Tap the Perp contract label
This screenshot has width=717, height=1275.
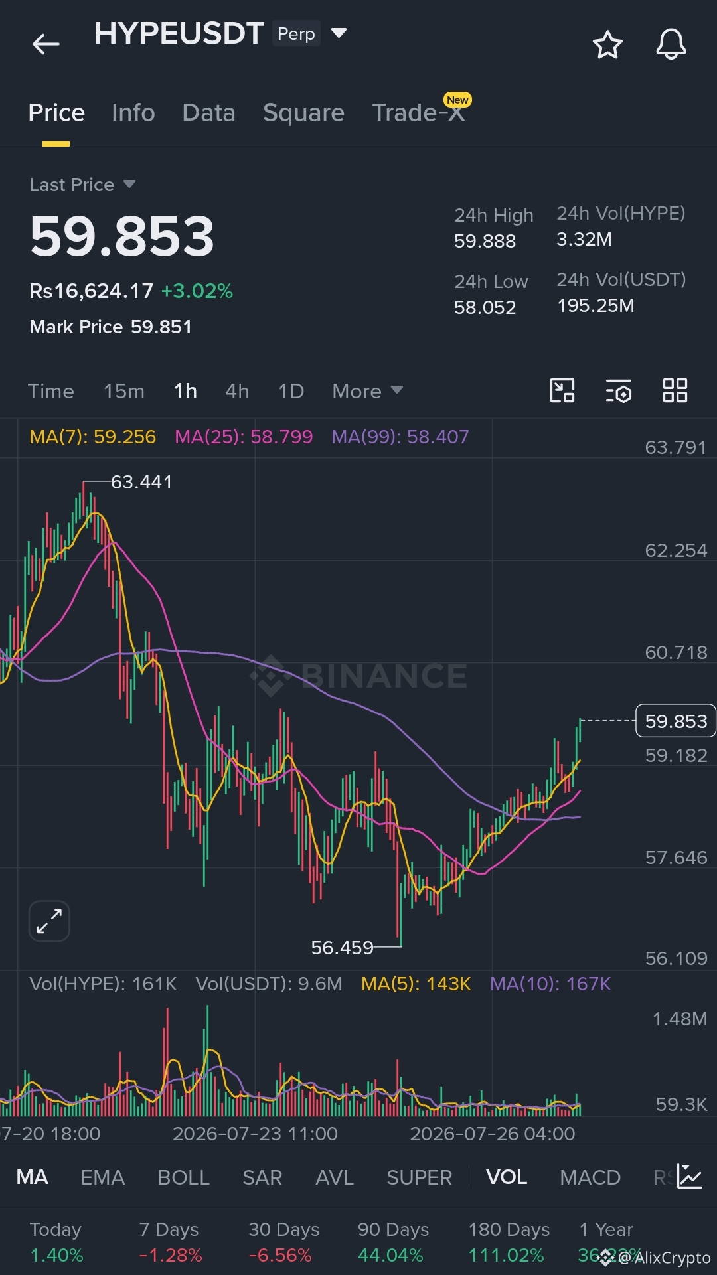pyautogui.click(x=296, y=33)
